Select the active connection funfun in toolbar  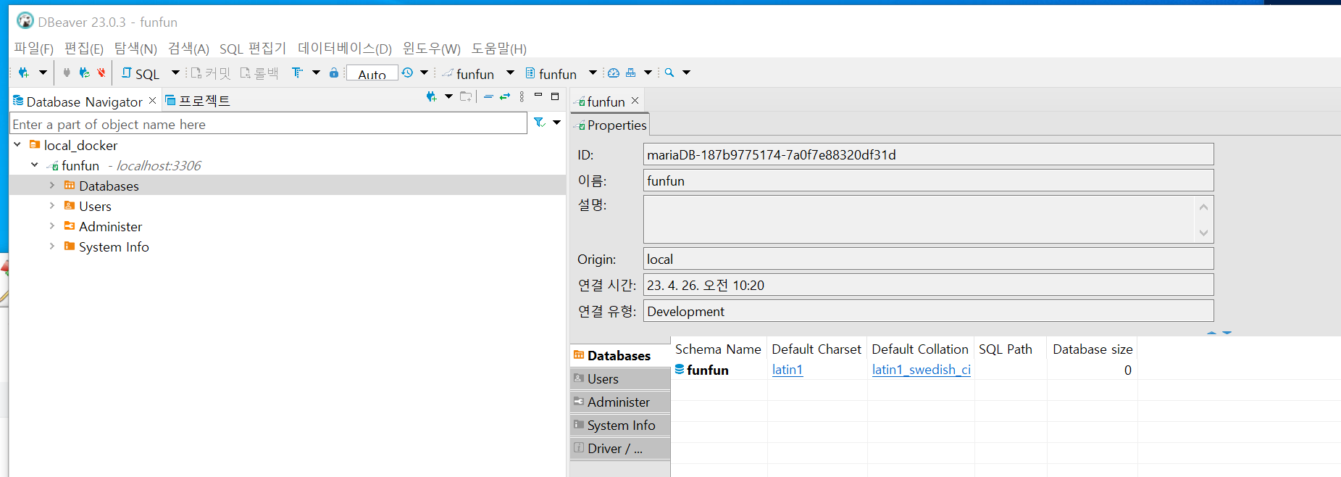(x=469, y=73)
